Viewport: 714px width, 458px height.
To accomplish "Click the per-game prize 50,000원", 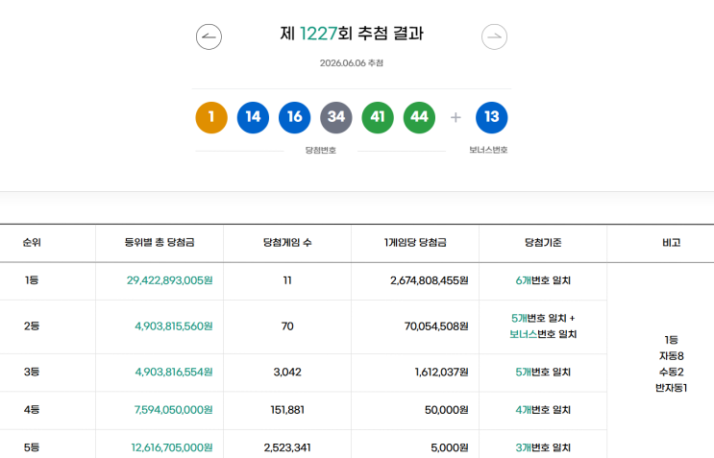I will [446, 410].
